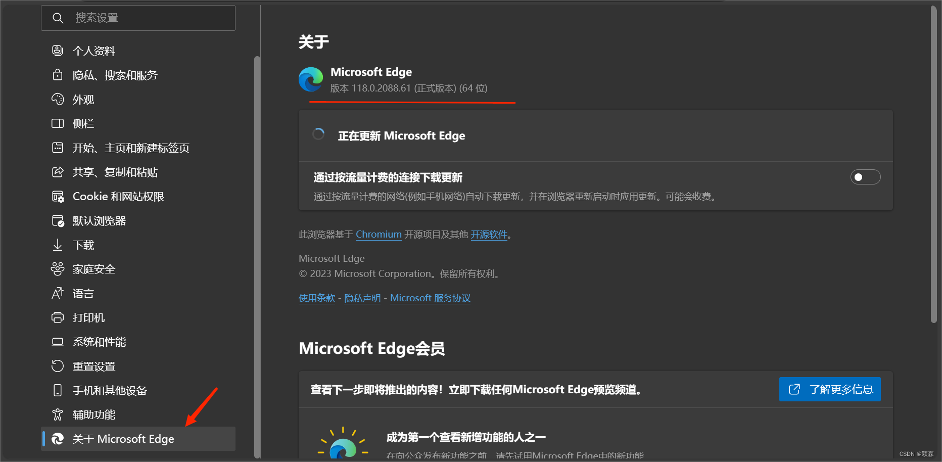Image resolution: width=942 pixels, height=462 pixels.
Task: Go to 共享、复制和粘贴 settings
Action: 138,172
